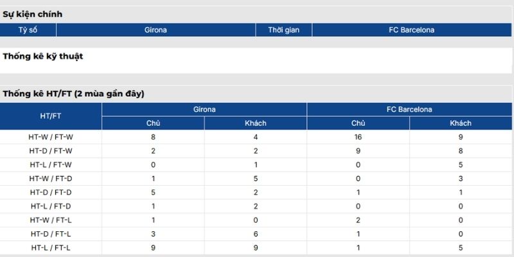The height and width of the screenshot is (257, 514).
Task: Click the "HT-W / FT-L" row label
Action: (51, 220)
